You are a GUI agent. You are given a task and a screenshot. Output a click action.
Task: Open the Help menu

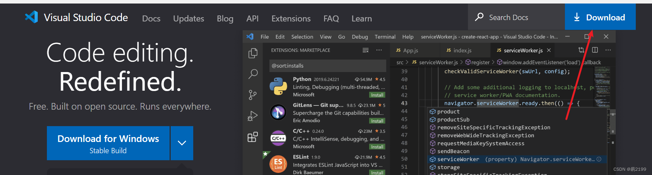pos(408,37)
